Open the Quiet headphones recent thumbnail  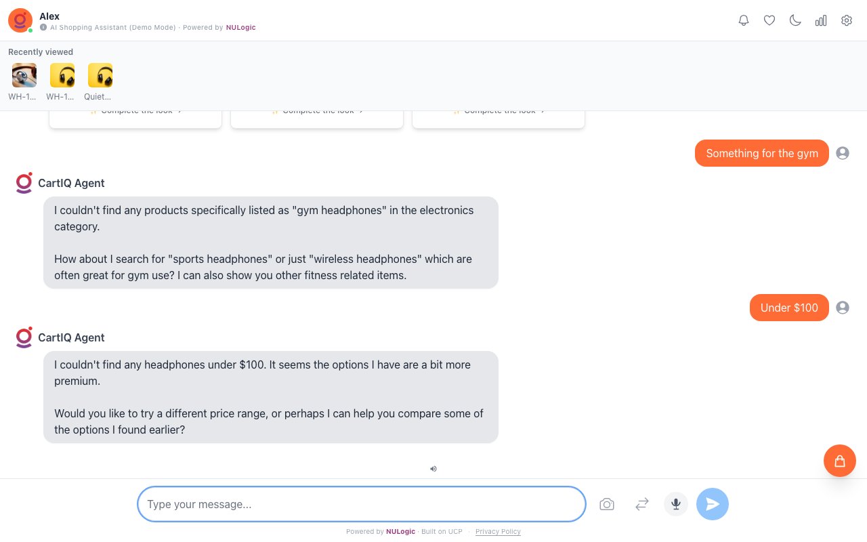pos(100,75)
